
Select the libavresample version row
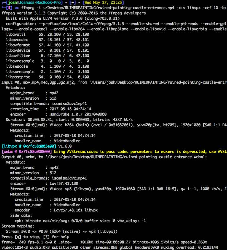[47, 61]
